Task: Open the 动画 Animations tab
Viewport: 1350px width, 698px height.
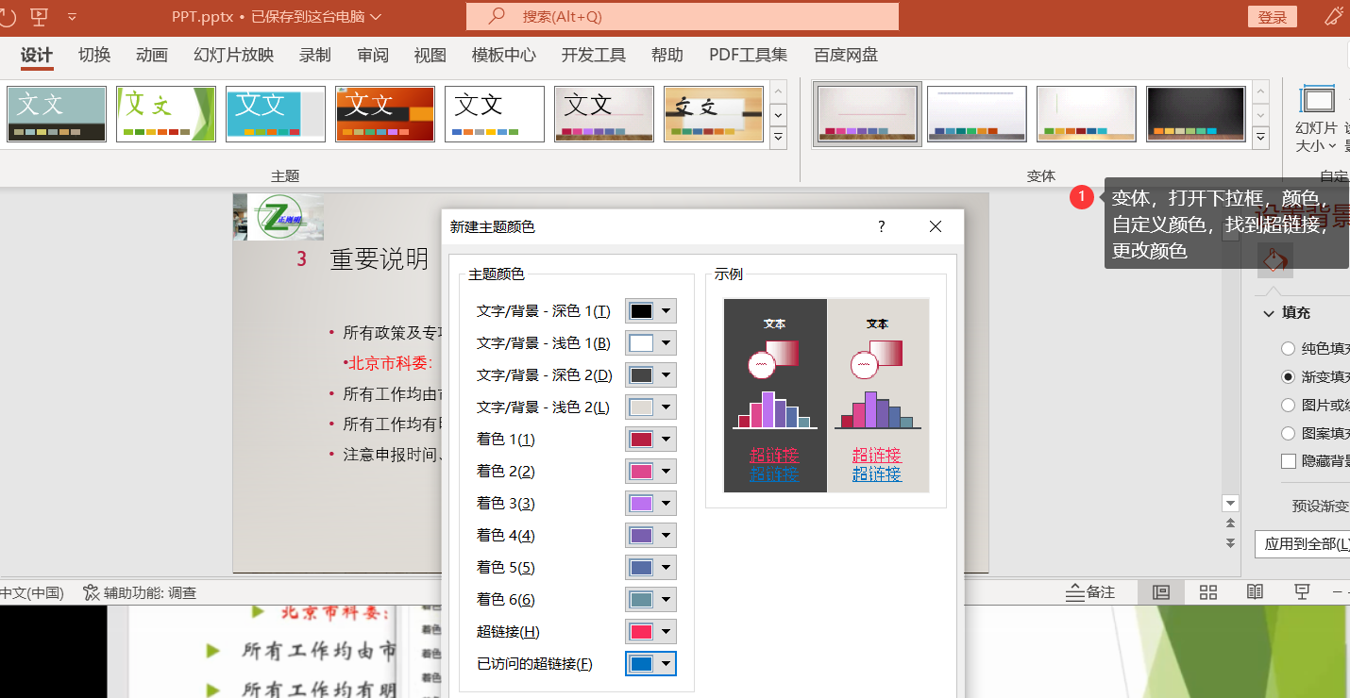Action: (x=152, y=55)
